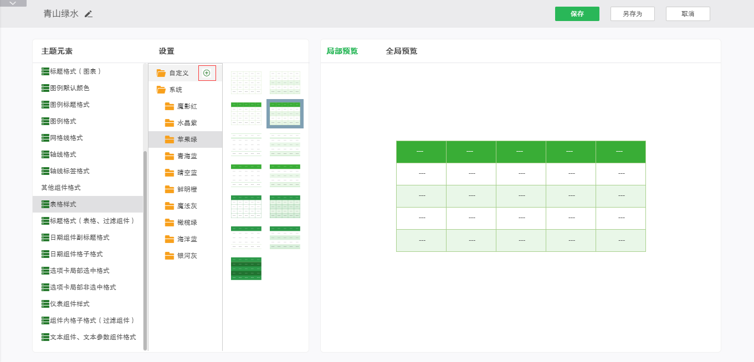
Task: Click icon beside 轴线标签格式
Action: point(45,171)
